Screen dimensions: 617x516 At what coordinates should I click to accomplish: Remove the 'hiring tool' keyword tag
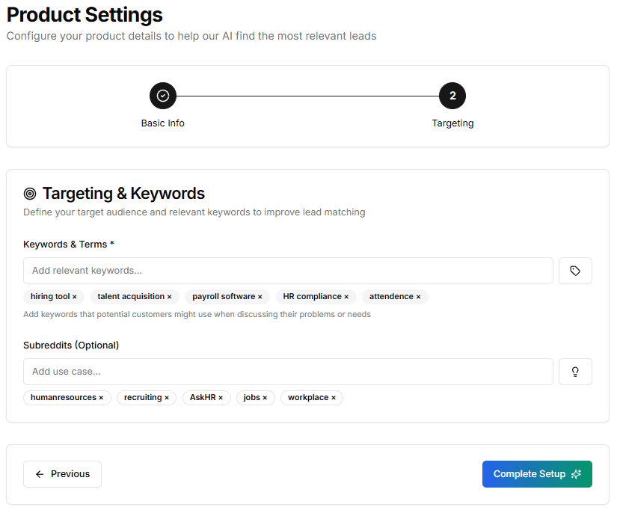(x=75, y=297)
